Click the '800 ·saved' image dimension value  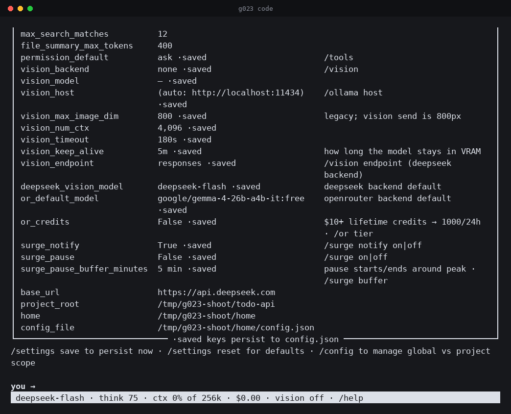point(182,116)
